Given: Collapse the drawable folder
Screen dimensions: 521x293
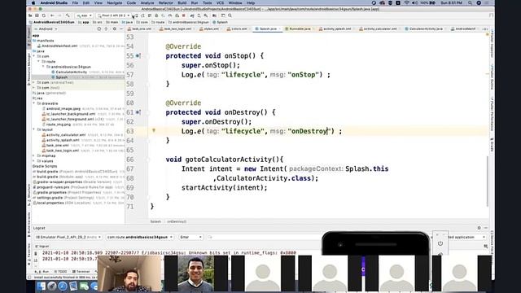Looking at the screenshot, I should 34,103.
